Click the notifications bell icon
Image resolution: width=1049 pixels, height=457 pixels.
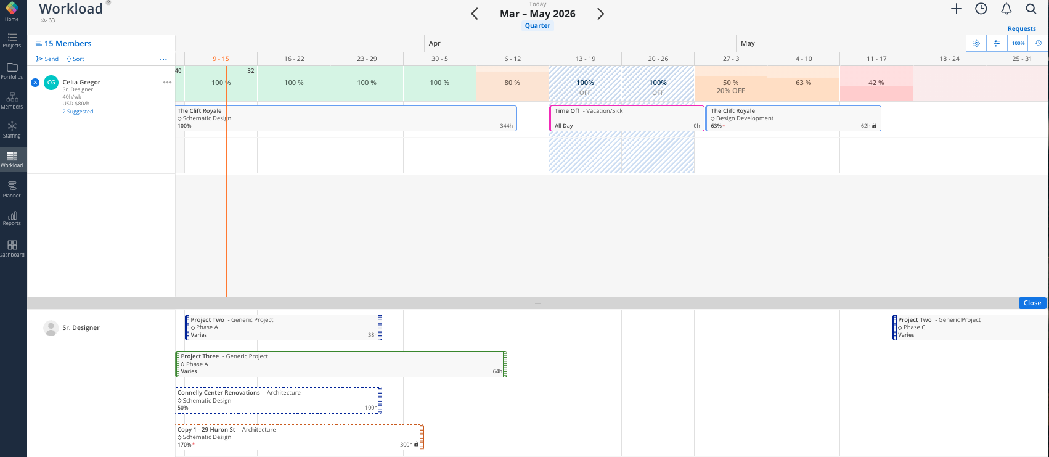click(1006, 9)
